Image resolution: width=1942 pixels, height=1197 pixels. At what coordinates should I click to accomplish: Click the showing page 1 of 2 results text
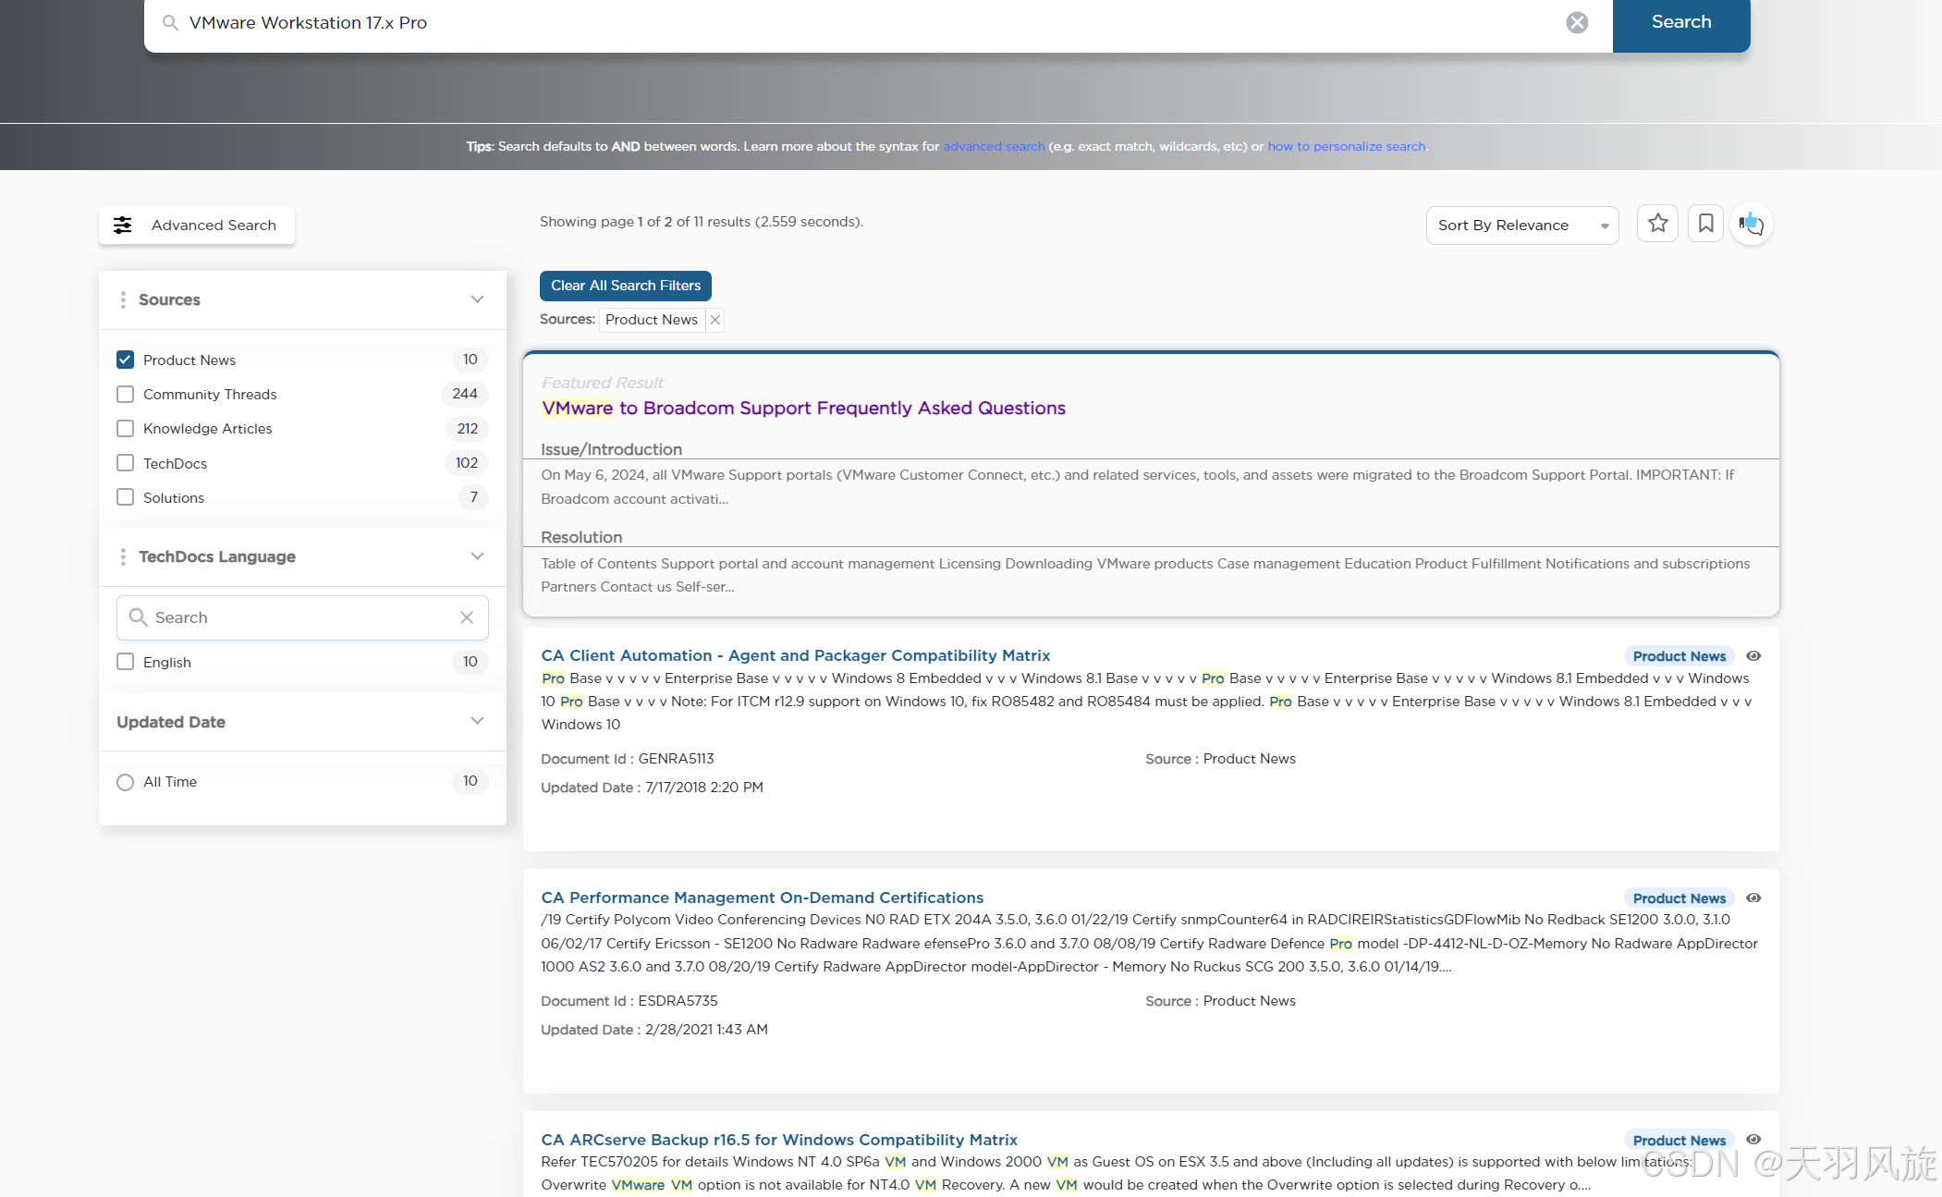[701, 222]
